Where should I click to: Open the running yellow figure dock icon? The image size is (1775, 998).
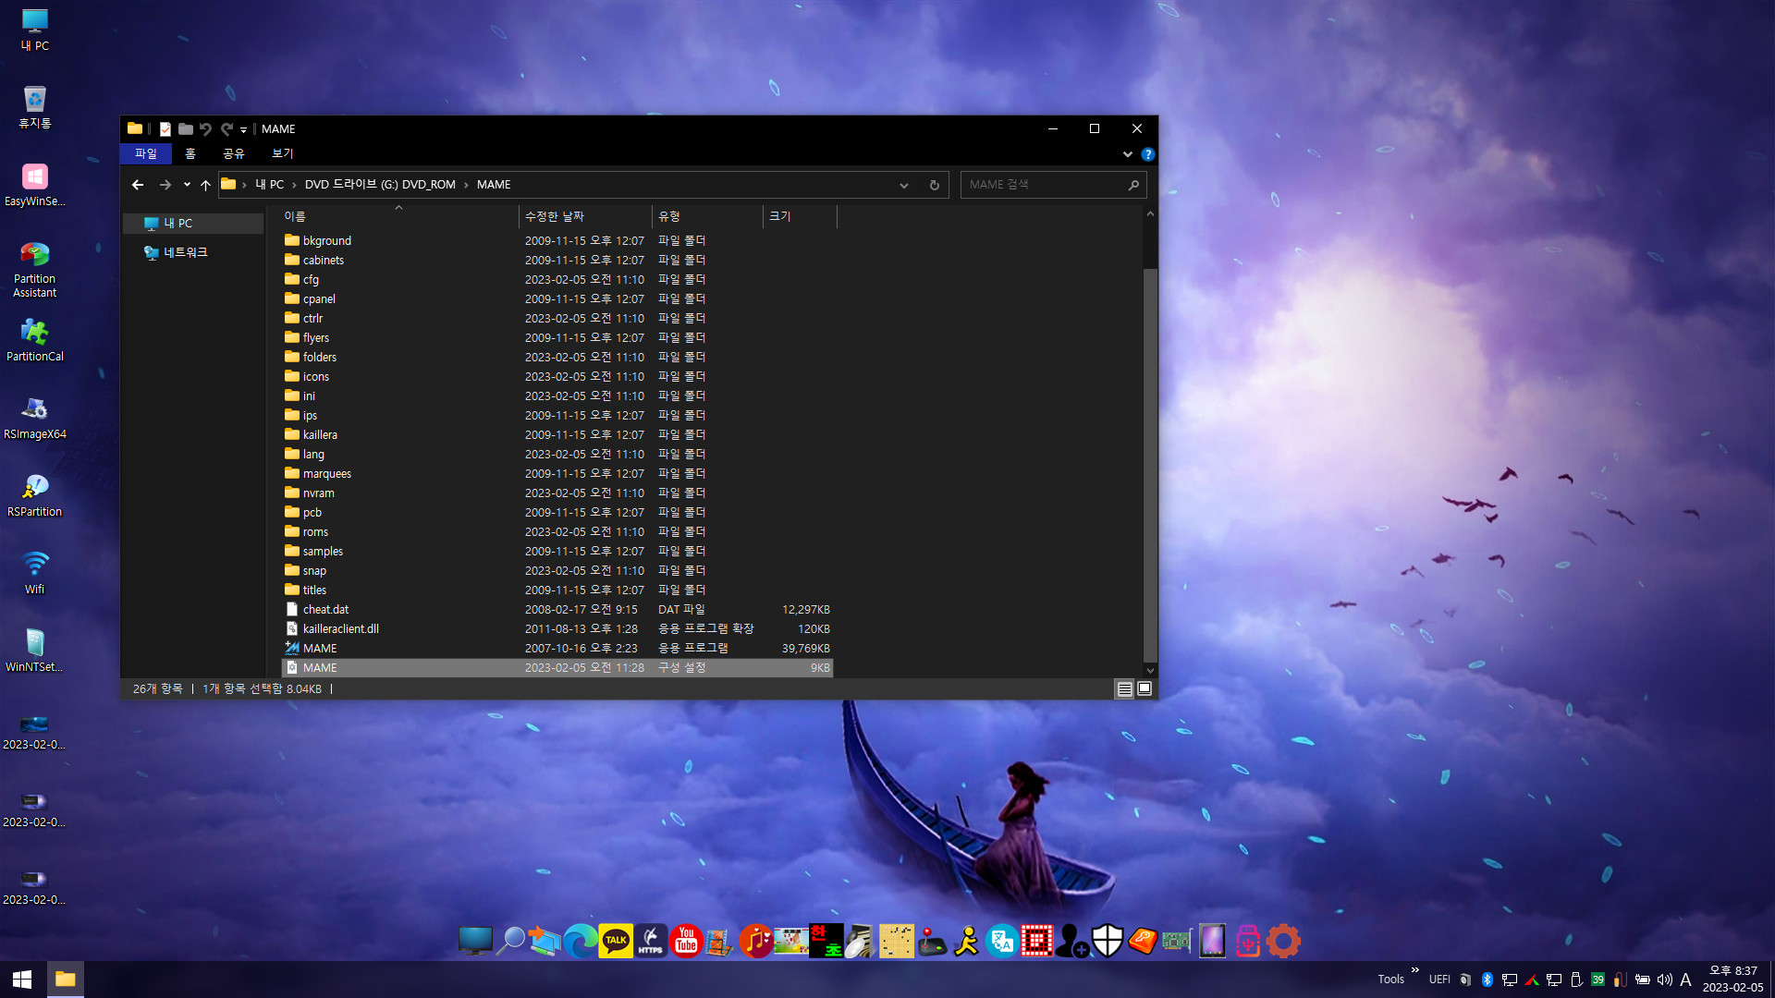click(x=967, y=941)
